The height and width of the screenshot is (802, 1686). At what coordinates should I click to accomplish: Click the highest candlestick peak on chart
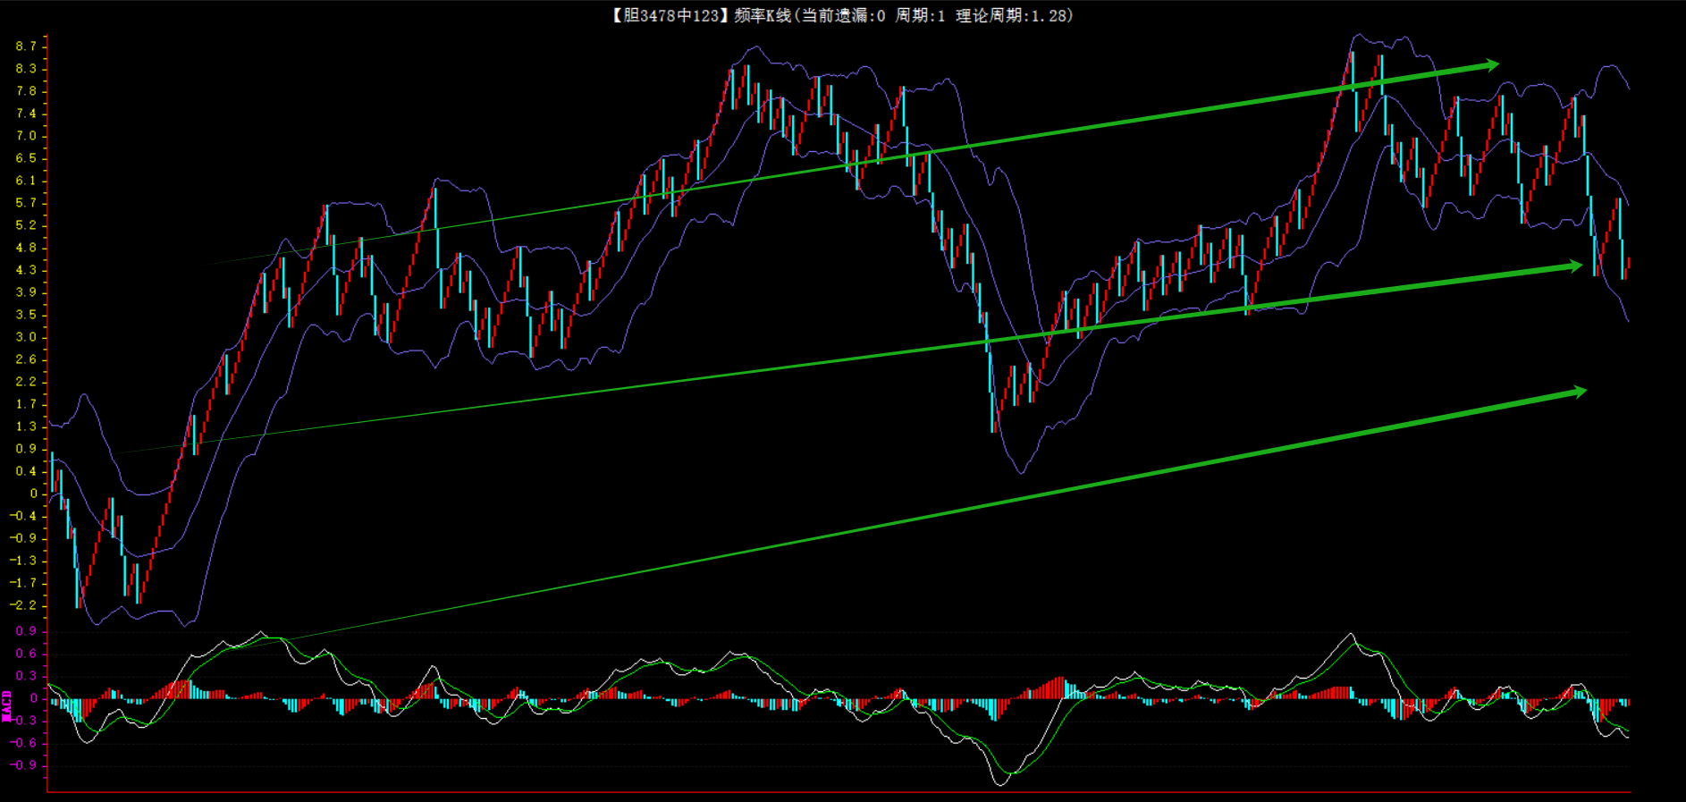[1353, 54]
